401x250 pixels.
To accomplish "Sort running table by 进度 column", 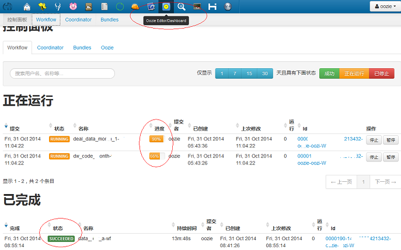I will [159, 129].
